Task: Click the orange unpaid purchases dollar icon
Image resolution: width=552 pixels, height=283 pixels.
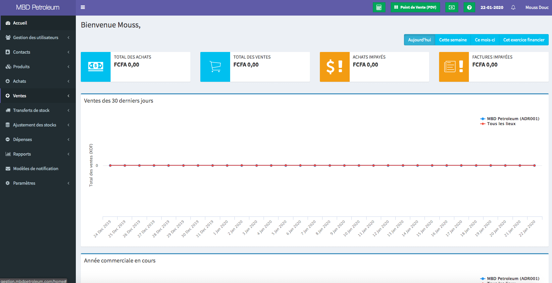Action: 334,67
